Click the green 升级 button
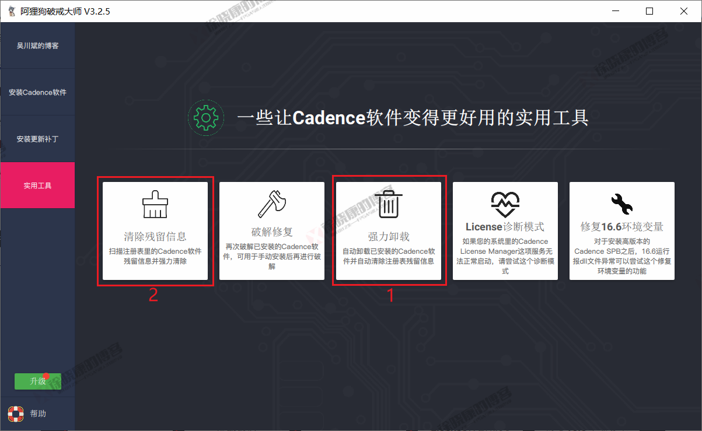702x431 pixels. 38,381
